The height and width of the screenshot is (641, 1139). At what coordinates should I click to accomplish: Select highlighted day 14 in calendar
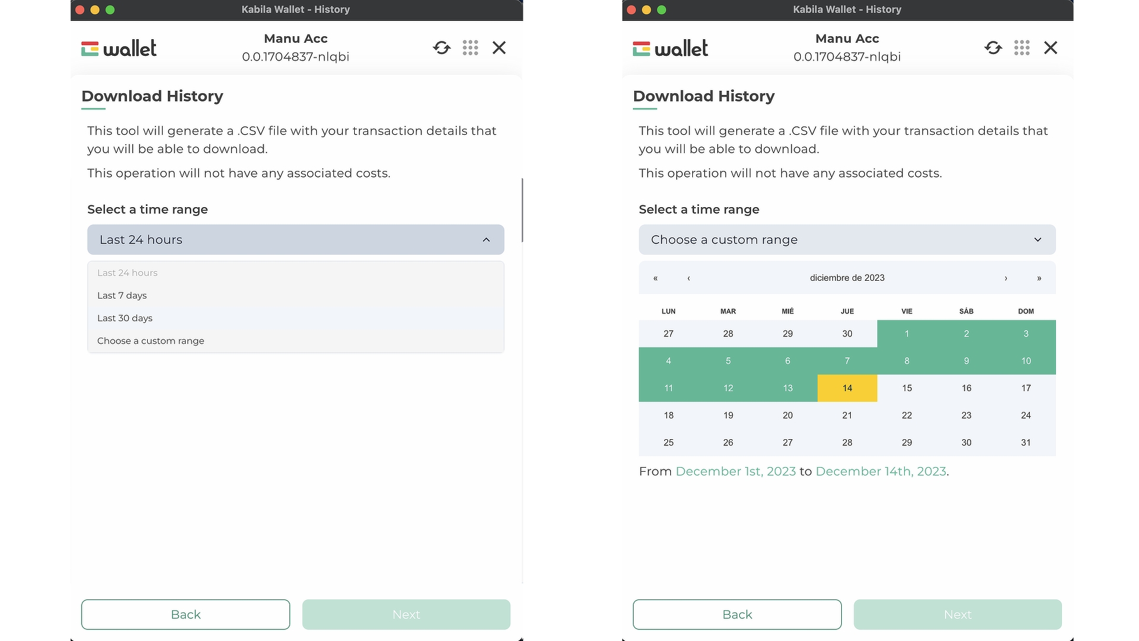(847, 388)
